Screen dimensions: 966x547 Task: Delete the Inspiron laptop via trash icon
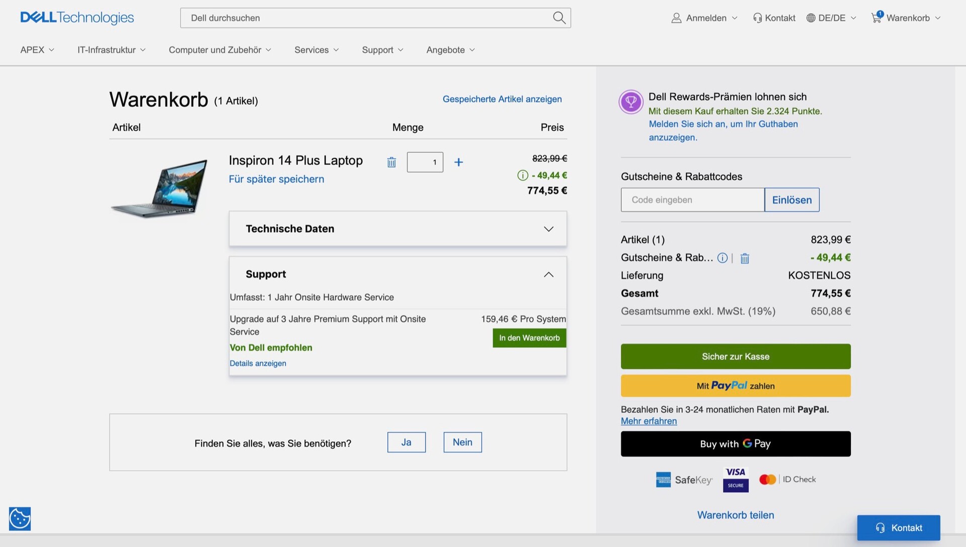[391, 162]
